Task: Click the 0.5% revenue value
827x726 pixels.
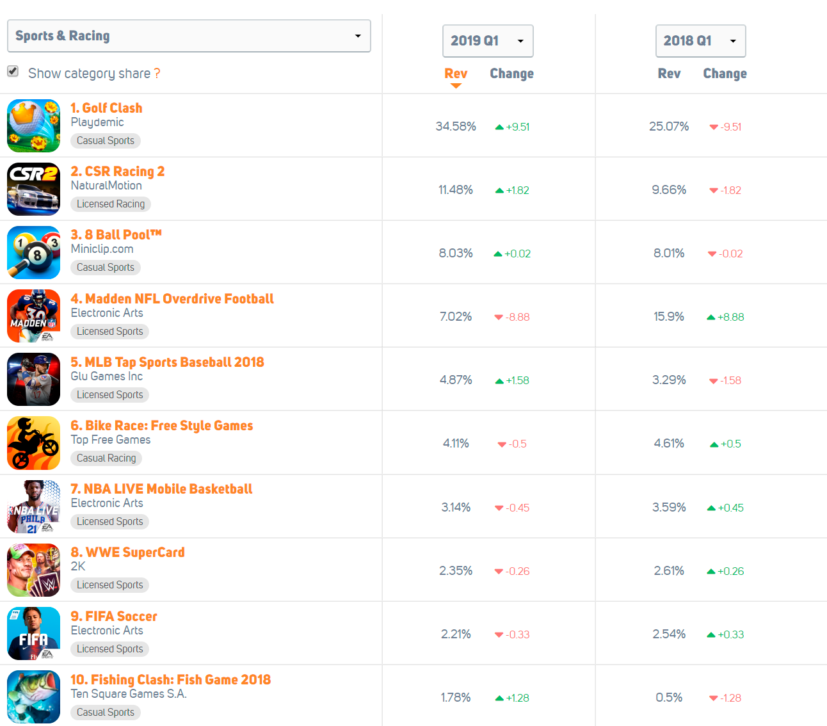Action: pyautogui.click(x=669, y=698)
